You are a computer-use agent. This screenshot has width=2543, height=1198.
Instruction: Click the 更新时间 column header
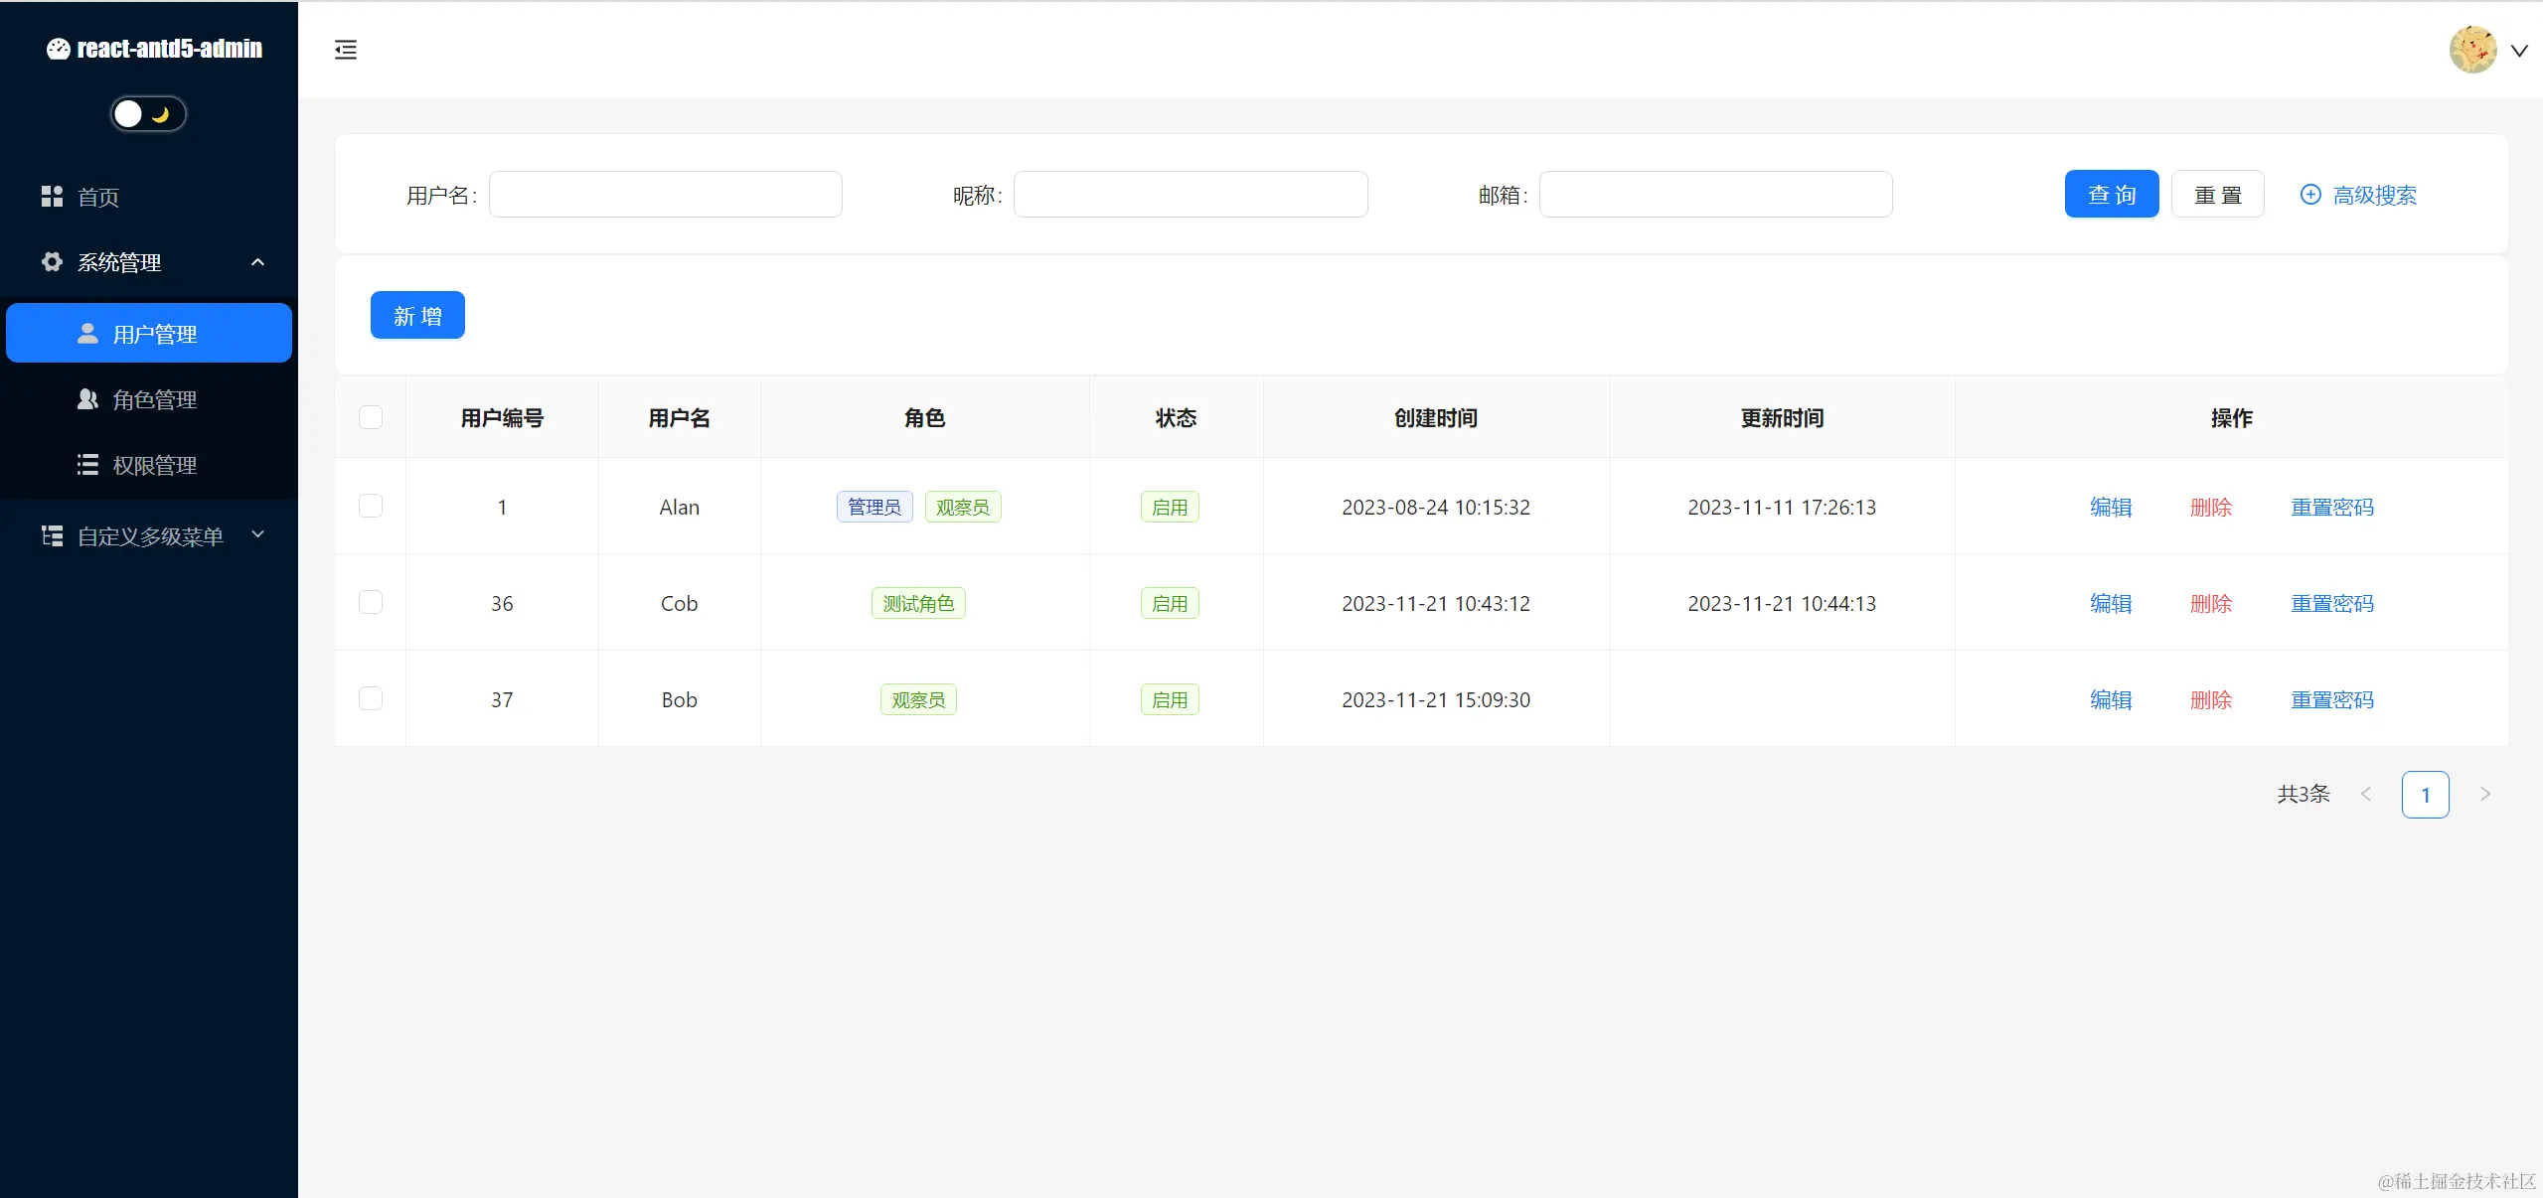click(1782, 417)
